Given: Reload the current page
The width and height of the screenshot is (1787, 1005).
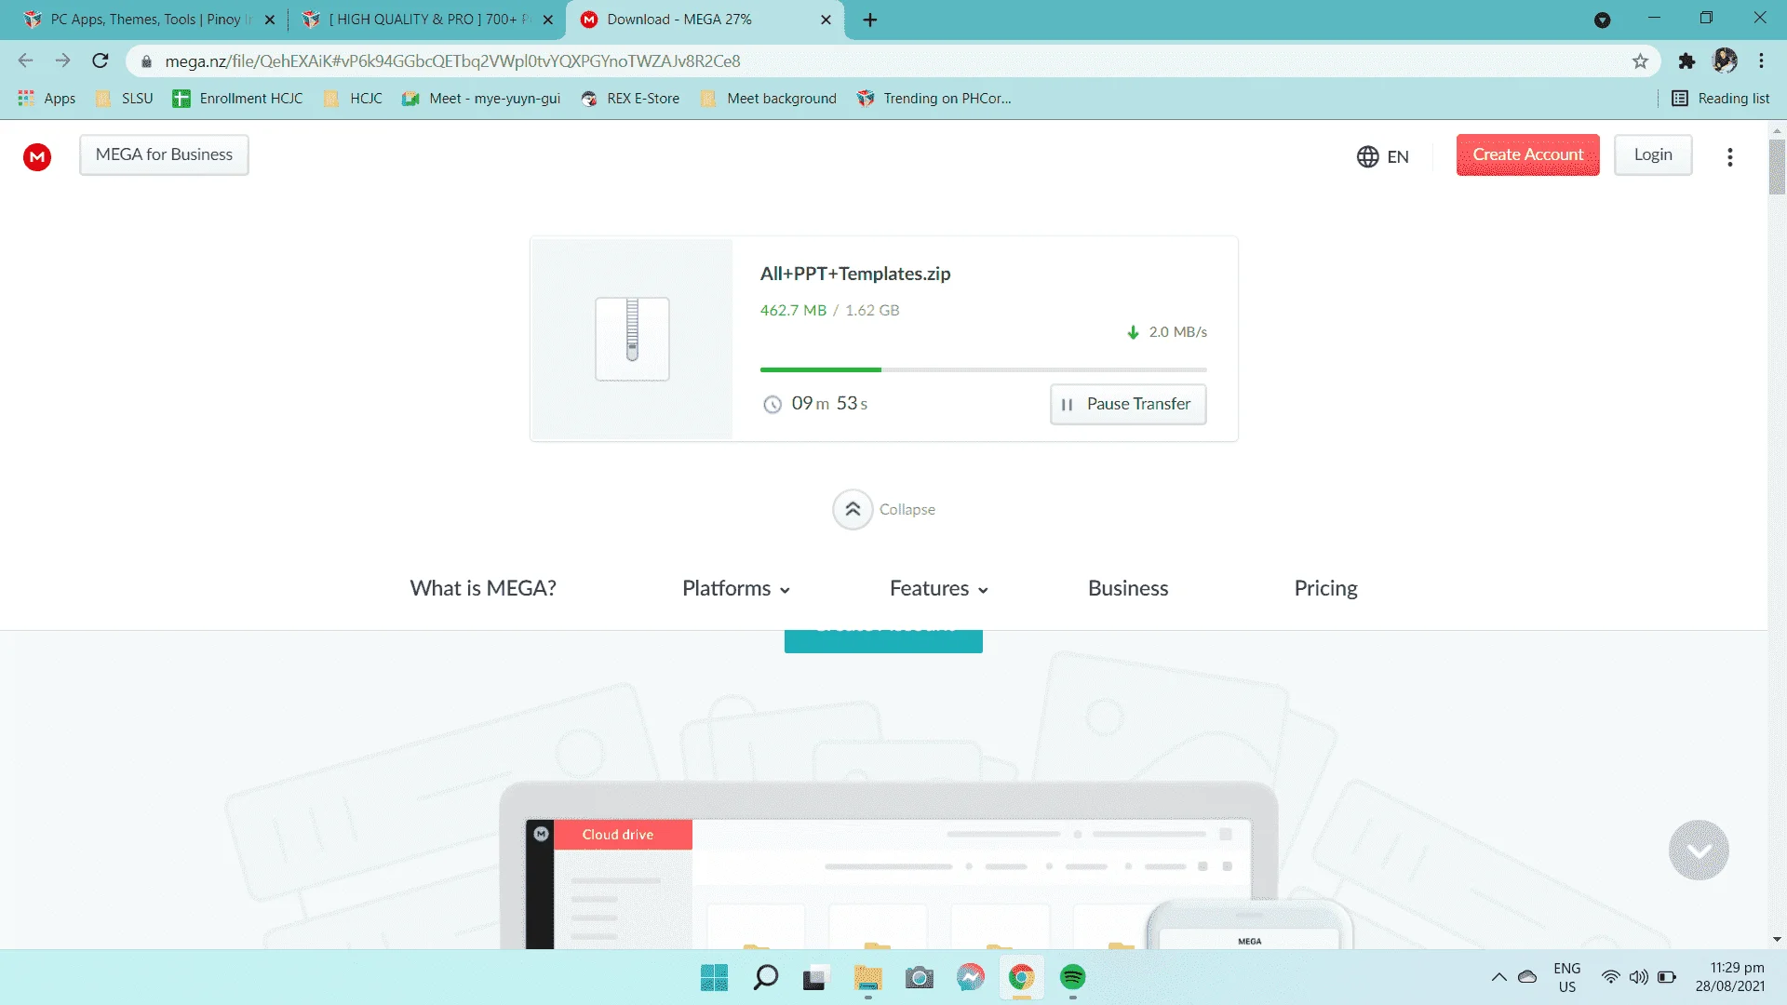Looking at the screenshot, I should (101, 60).
